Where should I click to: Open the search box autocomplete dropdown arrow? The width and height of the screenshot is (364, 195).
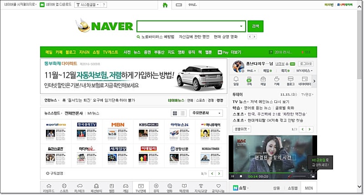[241, 26]
